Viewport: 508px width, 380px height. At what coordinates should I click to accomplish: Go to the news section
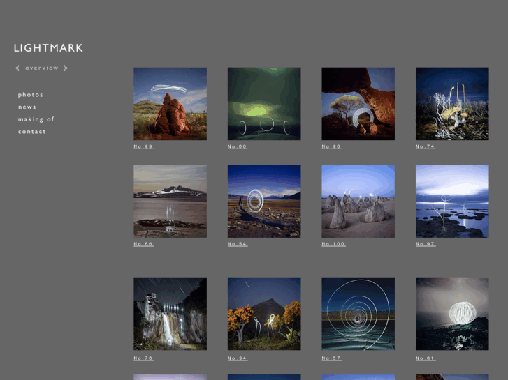tap(27, 107)
